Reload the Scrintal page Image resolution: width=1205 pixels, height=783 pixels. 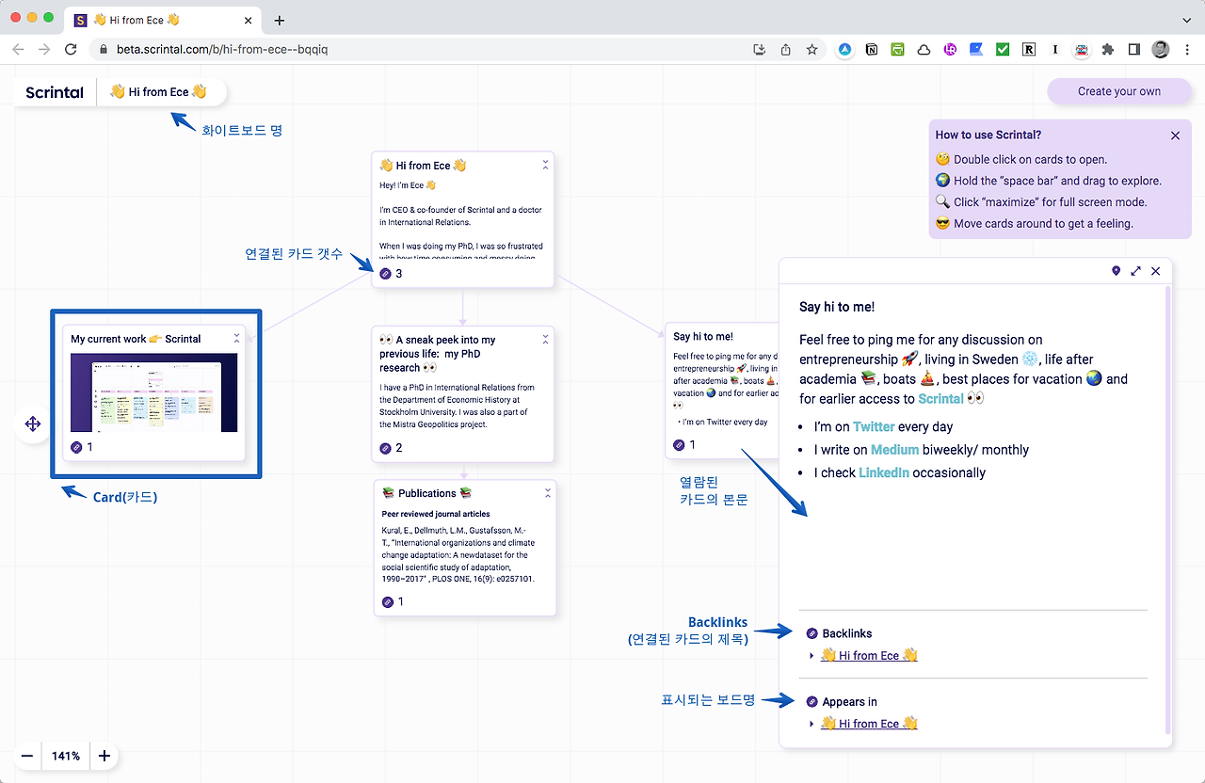71,50
